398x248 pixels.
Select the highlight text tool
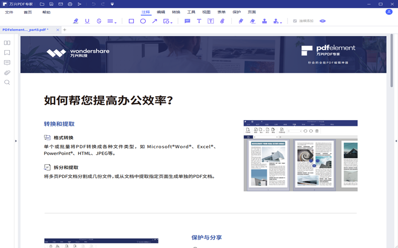coord(76,21)
